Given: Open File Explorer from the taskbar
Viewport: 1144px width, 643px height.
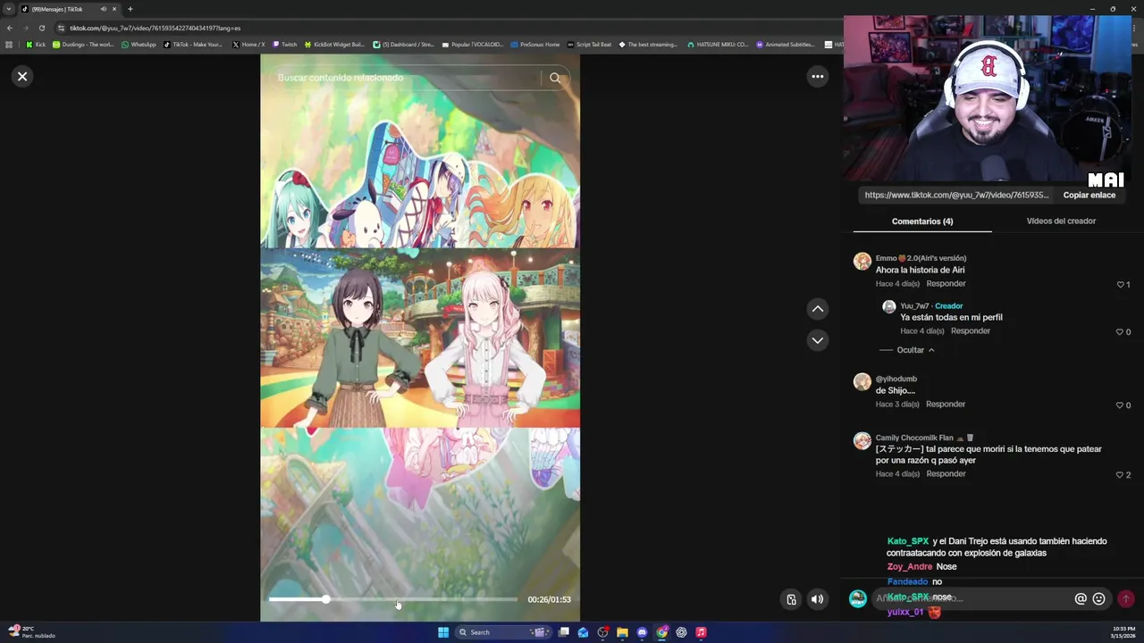Looking at the screenshot, I should 622,632.
